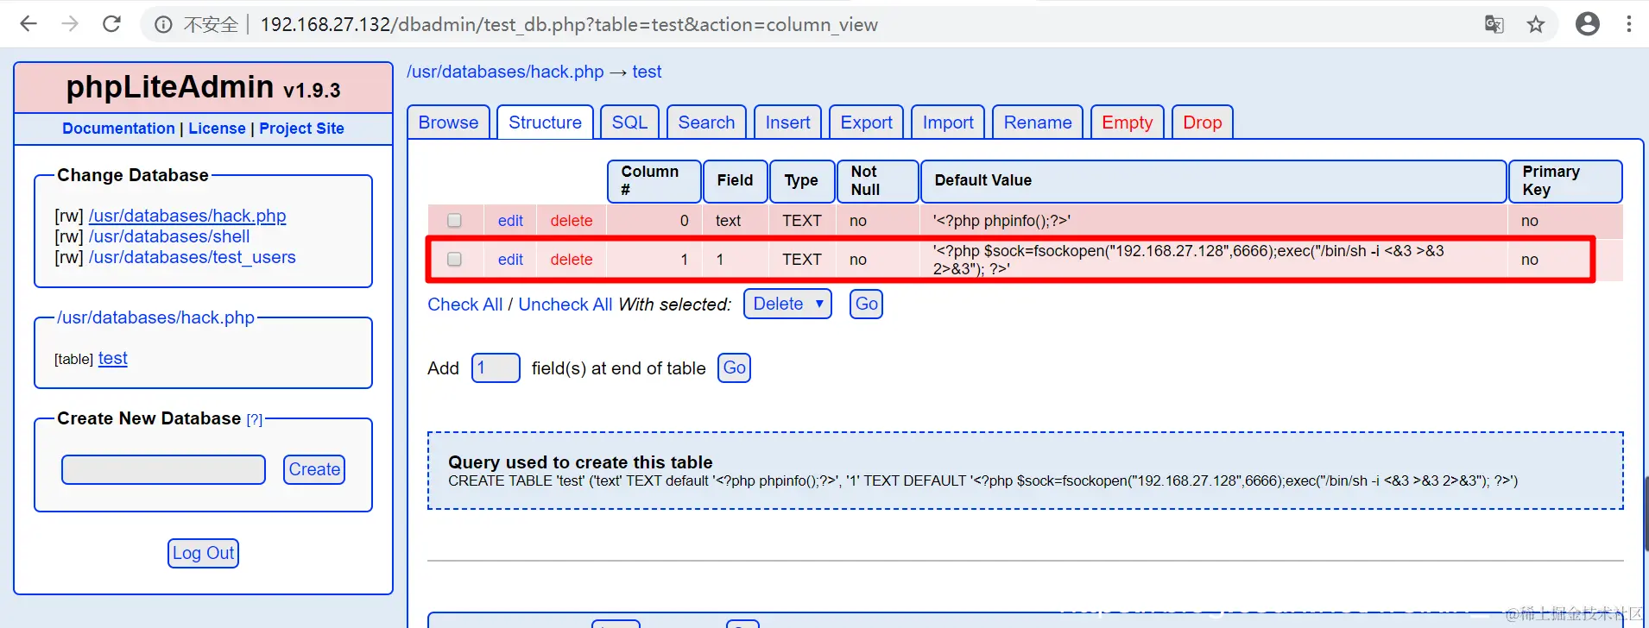
Task: Reload the current page
Action: click(x=111, y=24)
